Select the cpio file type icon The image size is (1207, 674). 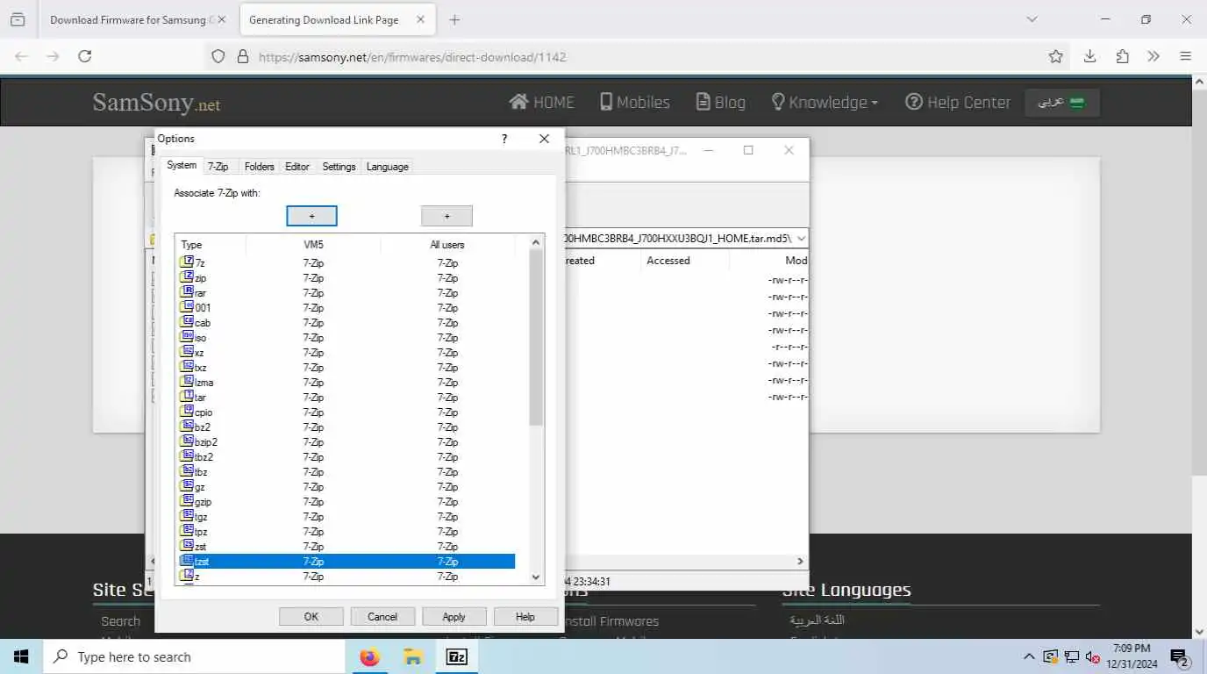pos(186,412)
